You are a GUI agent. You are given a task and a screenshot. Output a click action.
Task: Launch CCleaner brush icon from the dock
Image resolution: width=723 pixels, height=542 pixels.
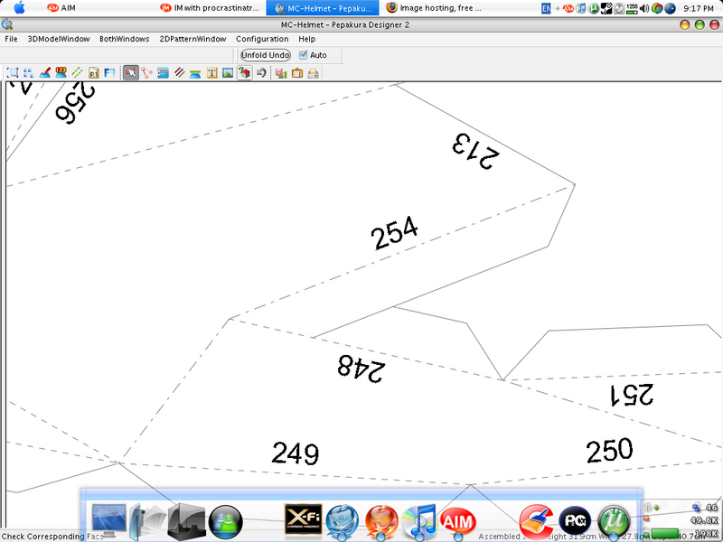[536, 521]
